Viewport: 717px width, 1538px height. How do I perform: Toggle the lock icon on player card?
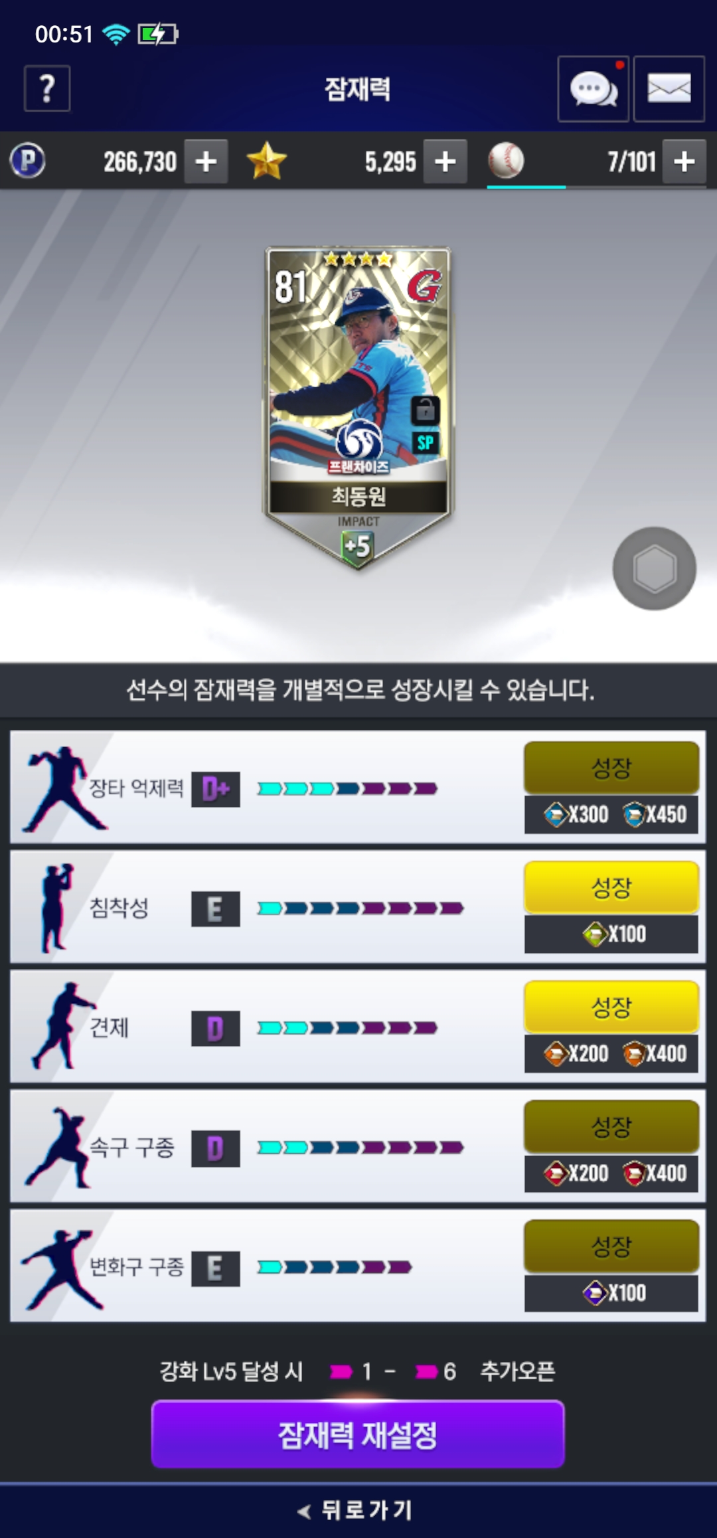pyautogui.click(x=425, y=410)
